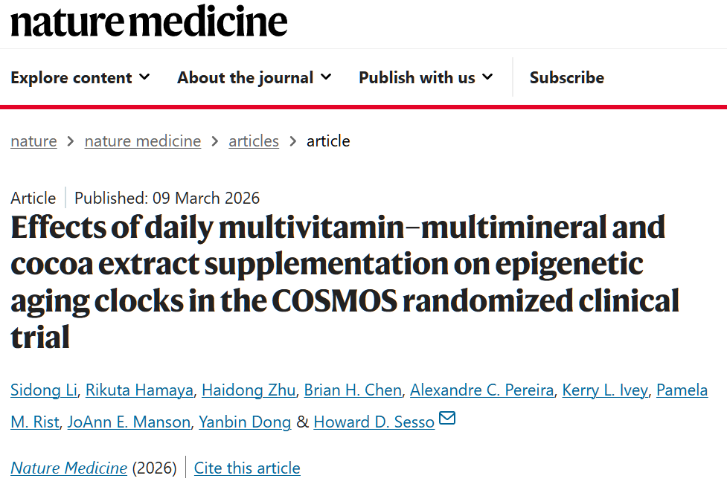This screenshot has width=727, height=487.
Task: Click envelope icon next to Howard D. Sesso
Action: 447,419
